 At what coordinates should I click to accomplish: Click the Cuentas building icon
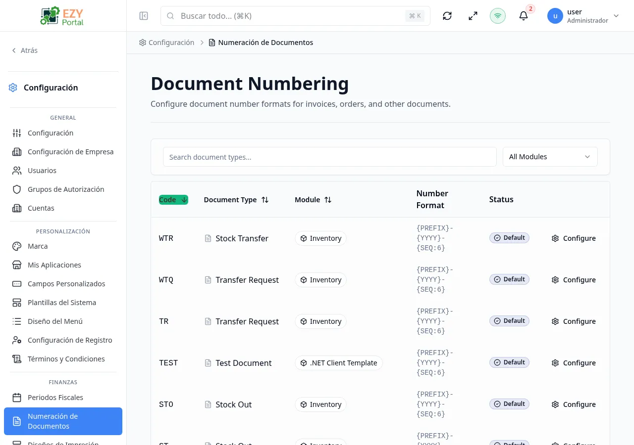pyautogui.click(x=17, y=208)
